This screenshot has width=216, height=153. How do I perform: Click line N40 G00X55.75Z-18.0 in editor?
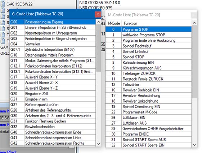(100, 3)
